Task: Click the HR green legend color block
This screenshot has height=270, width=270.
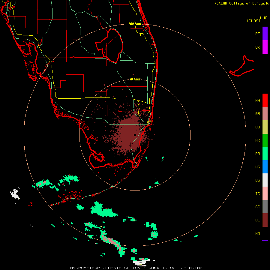Action: (265, 140)
